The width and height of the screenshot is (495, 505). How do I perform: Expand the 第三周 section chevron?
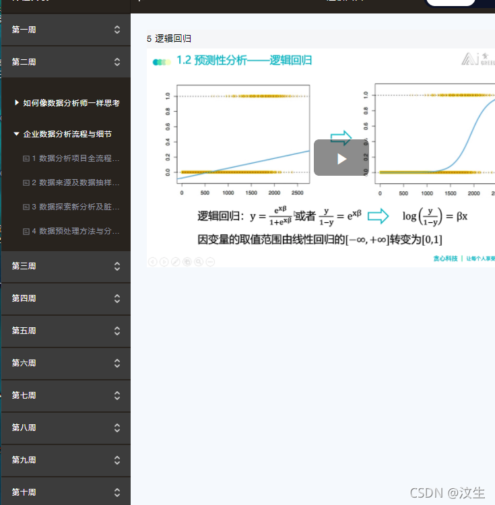(x=117, y=266)
